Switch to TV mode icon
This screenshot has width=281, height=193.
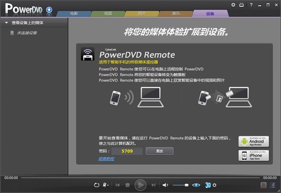point(241,5)
